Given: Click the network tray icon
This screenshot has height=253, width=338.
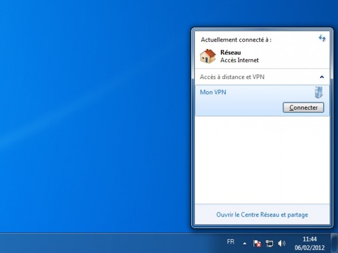Looking at the screenshot, I should coord(269,244).
